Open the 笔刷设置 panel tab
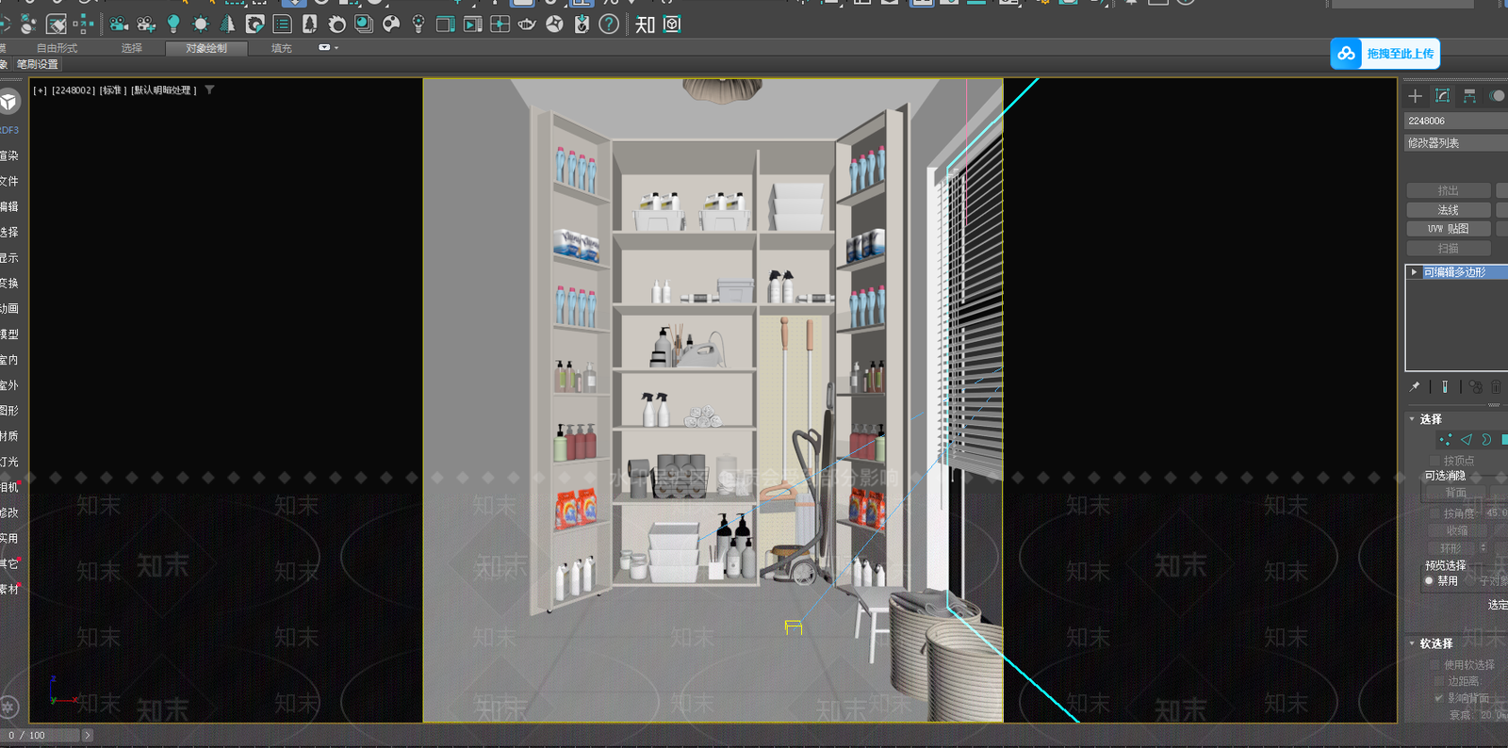Screen dimensions: 1508x748 click(x=38, y=64)
